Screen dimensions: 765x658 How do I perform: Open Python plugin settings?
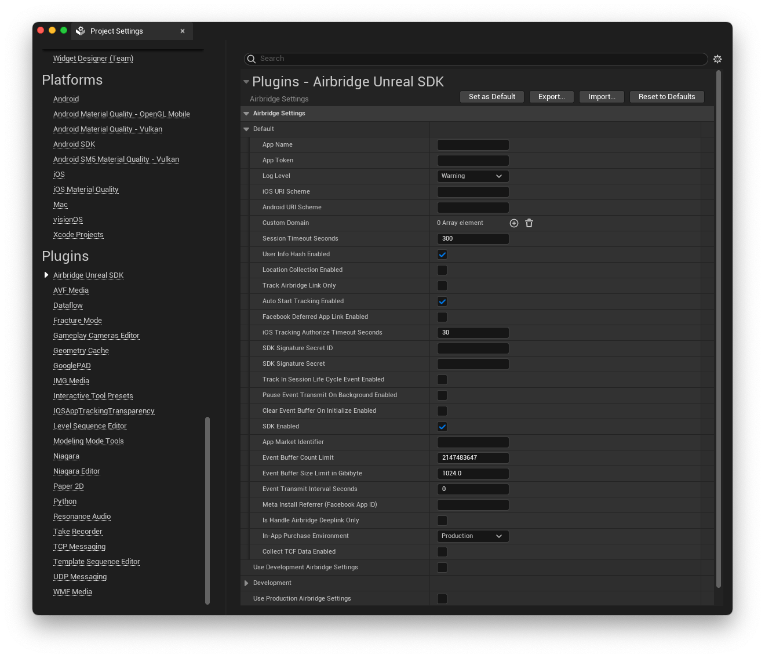click(65, 501)
